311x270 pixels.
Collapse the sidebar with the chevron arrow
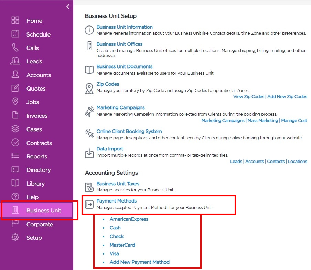tap(68, 7)
